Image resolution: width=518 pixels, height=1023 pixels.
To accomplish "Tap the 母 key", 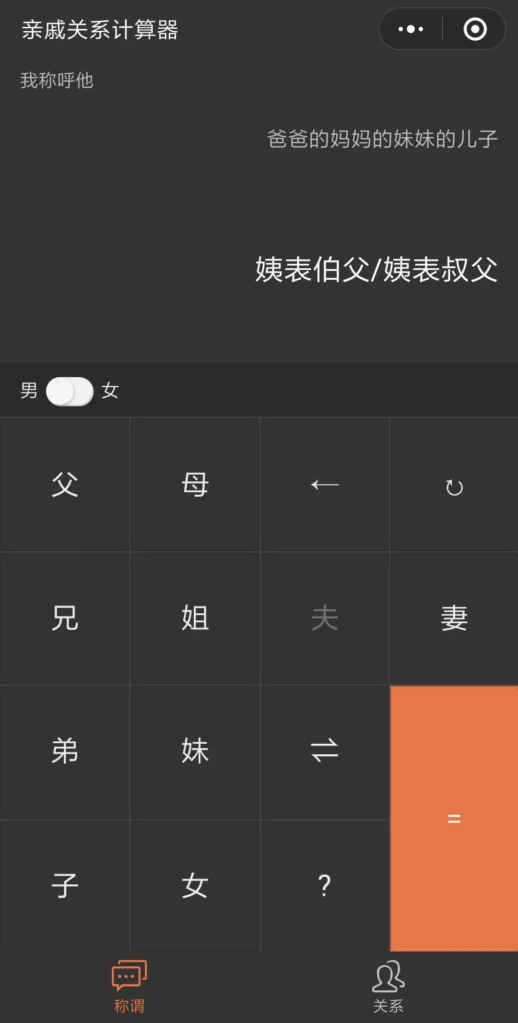I will [x=195, y=485].
